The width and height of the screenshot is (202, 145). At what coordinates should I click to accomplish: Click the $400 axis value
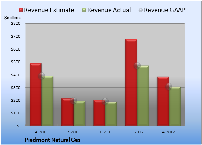pos(15,75)
